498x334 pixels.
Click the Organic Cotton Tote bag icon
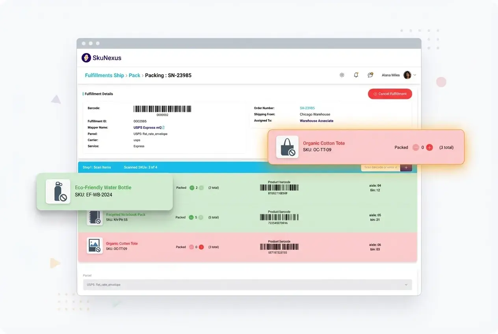[287, 147]
